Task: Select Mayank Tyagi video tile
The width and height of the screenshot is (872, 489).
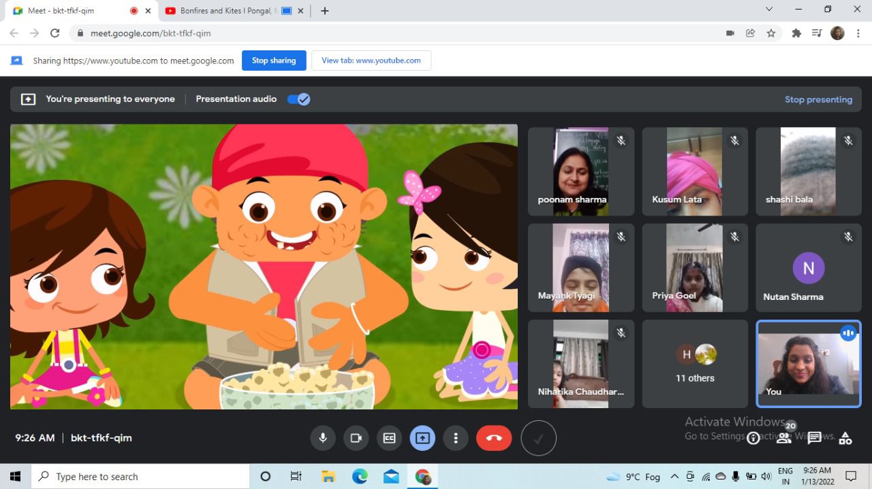Action: click(581, 267)
